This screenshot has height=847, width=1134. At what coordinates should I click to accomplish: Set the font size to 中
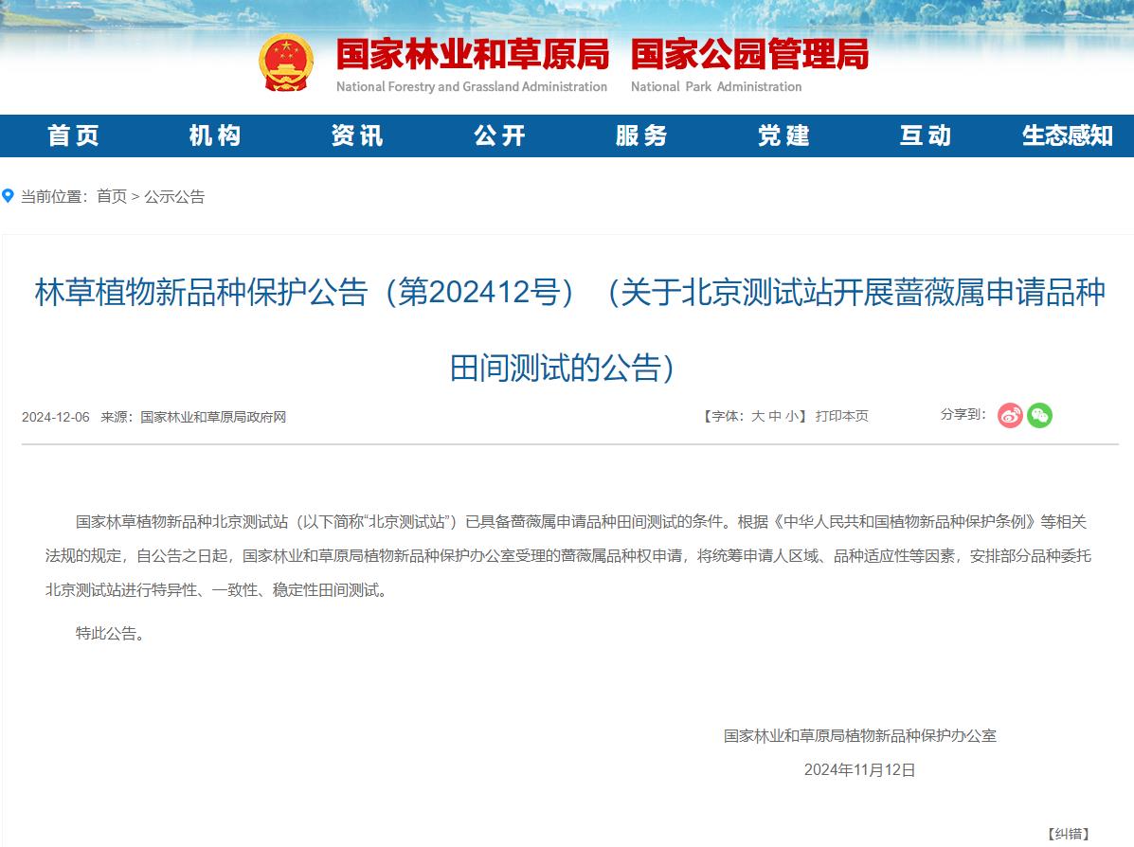(775, 416)
